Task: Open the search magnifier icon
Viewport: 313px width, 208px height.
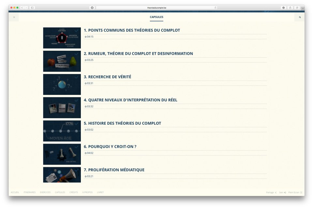Action: (x=300, y=17)
